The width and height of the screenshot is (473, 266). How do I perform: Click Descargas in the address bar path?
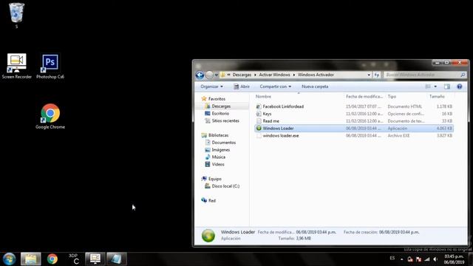tap(242, 75)
